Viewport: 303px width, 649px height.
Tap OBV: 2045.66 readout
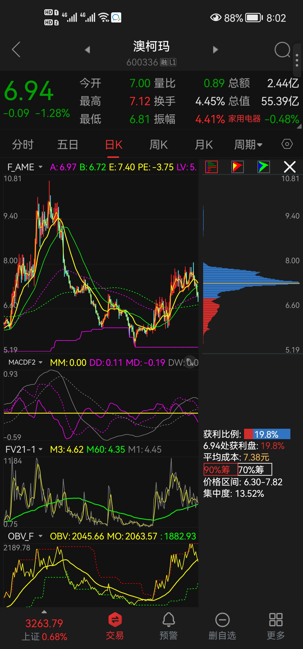pyautogui.click(x=77, y=536)
